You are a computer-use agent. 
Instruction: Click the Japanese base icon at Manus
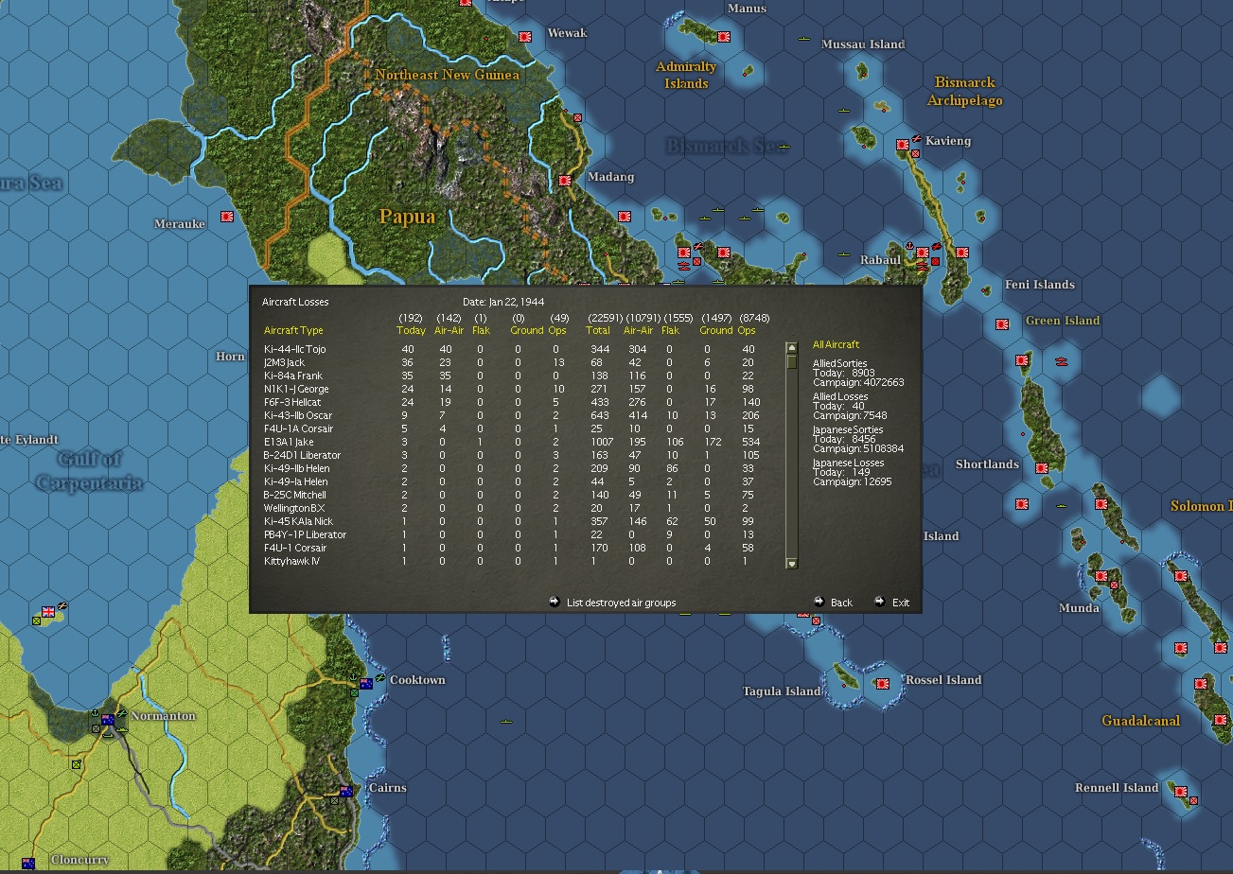click(x=724, y=37)
